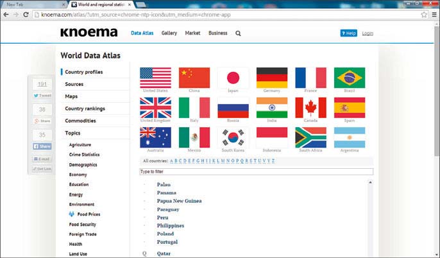This screenshot has width=440, height=258.
Task: Switch to the New Tab browser tab
Action: [x=32, y=4]
